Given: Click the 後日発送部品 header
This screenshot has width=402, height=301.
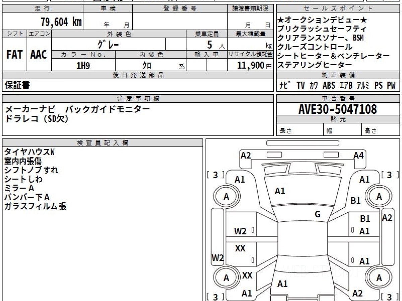Looking at the screenshot, I should (138, 75).
